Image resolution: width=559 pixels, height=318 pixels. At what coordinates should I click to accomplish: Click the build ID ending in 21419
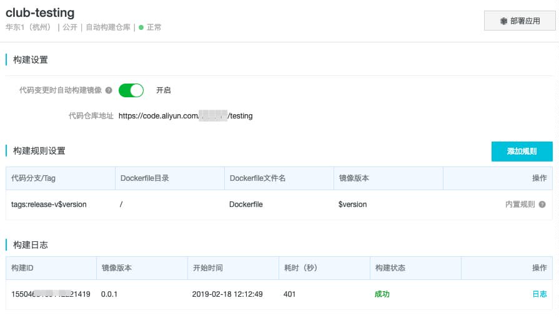coord(51,294)
